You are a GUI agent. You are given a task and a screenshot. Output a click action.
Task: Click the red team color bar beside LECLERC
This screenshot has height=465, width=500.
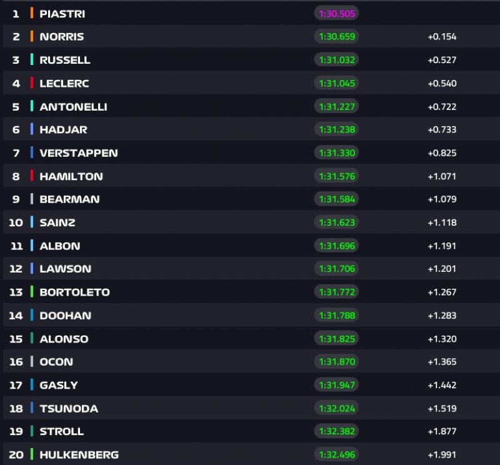32,84
